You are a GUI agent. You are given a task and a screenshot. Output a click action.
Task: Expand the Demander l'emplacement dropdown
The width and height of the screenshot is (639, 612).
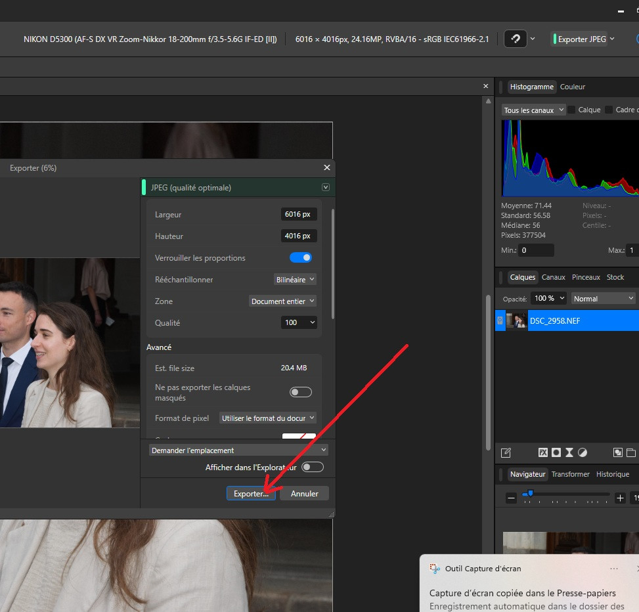(238, 450)
